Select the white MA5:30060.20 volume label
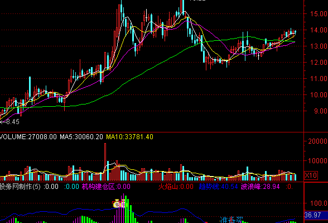 pyautogui.click(x=81, y=137)
